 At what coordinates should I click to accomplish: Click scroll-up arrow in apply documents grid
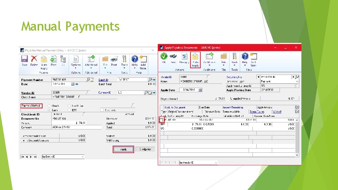coord(297,120)
